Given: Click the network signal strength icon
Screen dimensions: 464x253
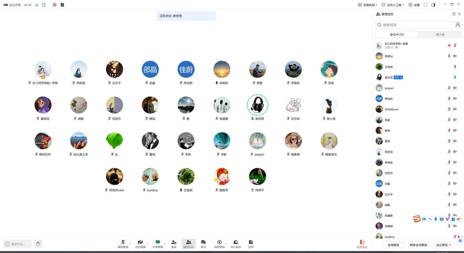Looking at the screenshot, I should point(37,5).
